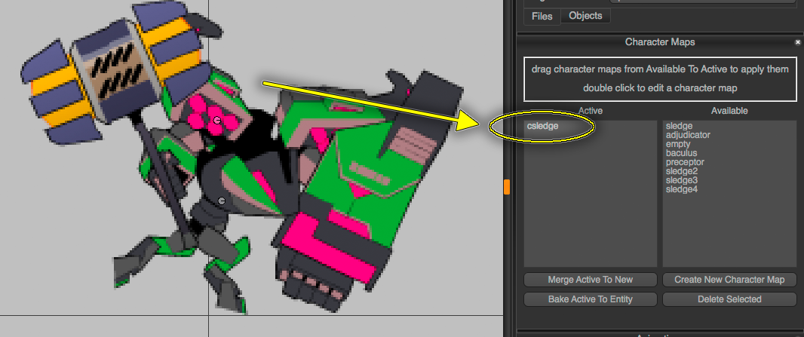Close the Character Maps panel
Screen dimensions: 804x337
point(797,42)
